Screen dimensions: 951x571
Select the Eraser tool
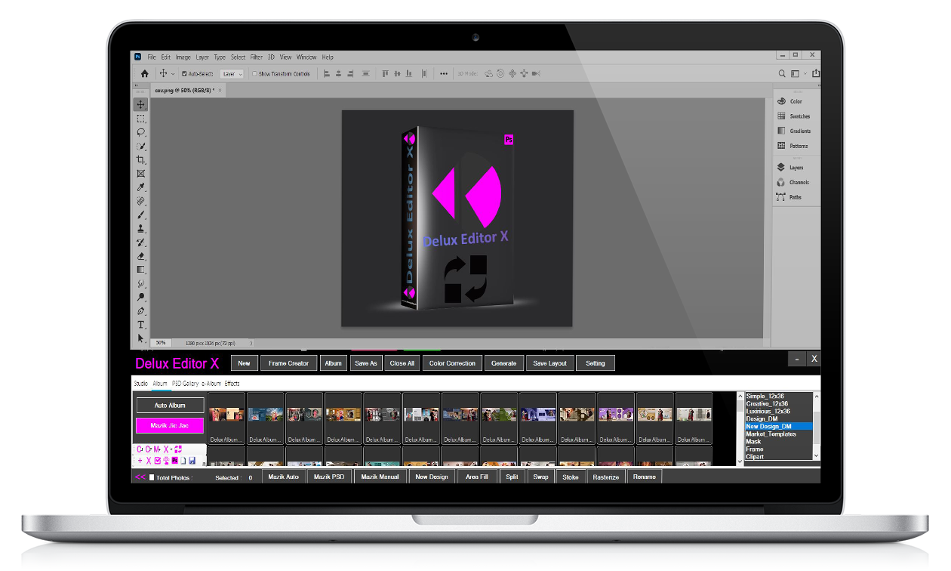pos(141,256)
